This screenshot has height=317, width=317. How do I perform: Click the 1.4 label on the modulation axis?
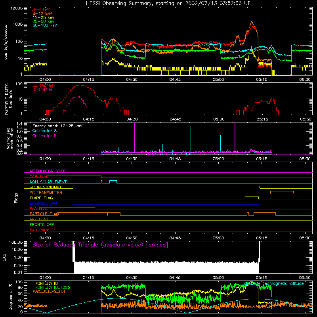[19, 124]
